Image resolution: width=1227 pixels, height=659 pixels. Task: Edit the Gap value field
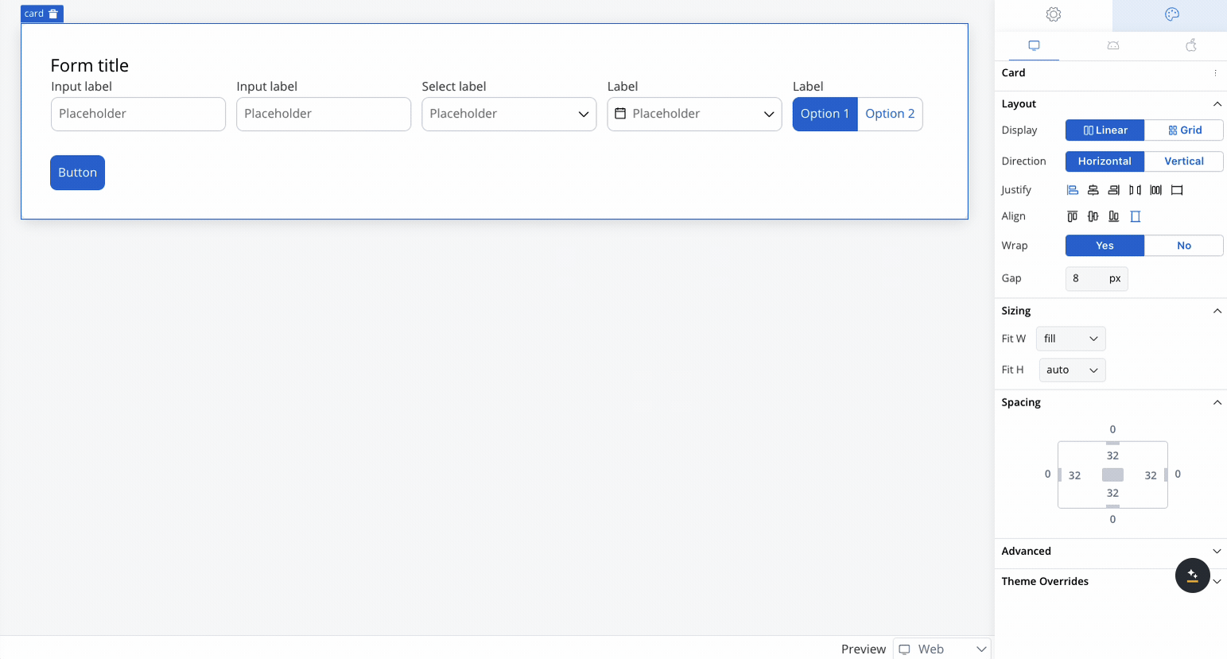coord(1084,278)
